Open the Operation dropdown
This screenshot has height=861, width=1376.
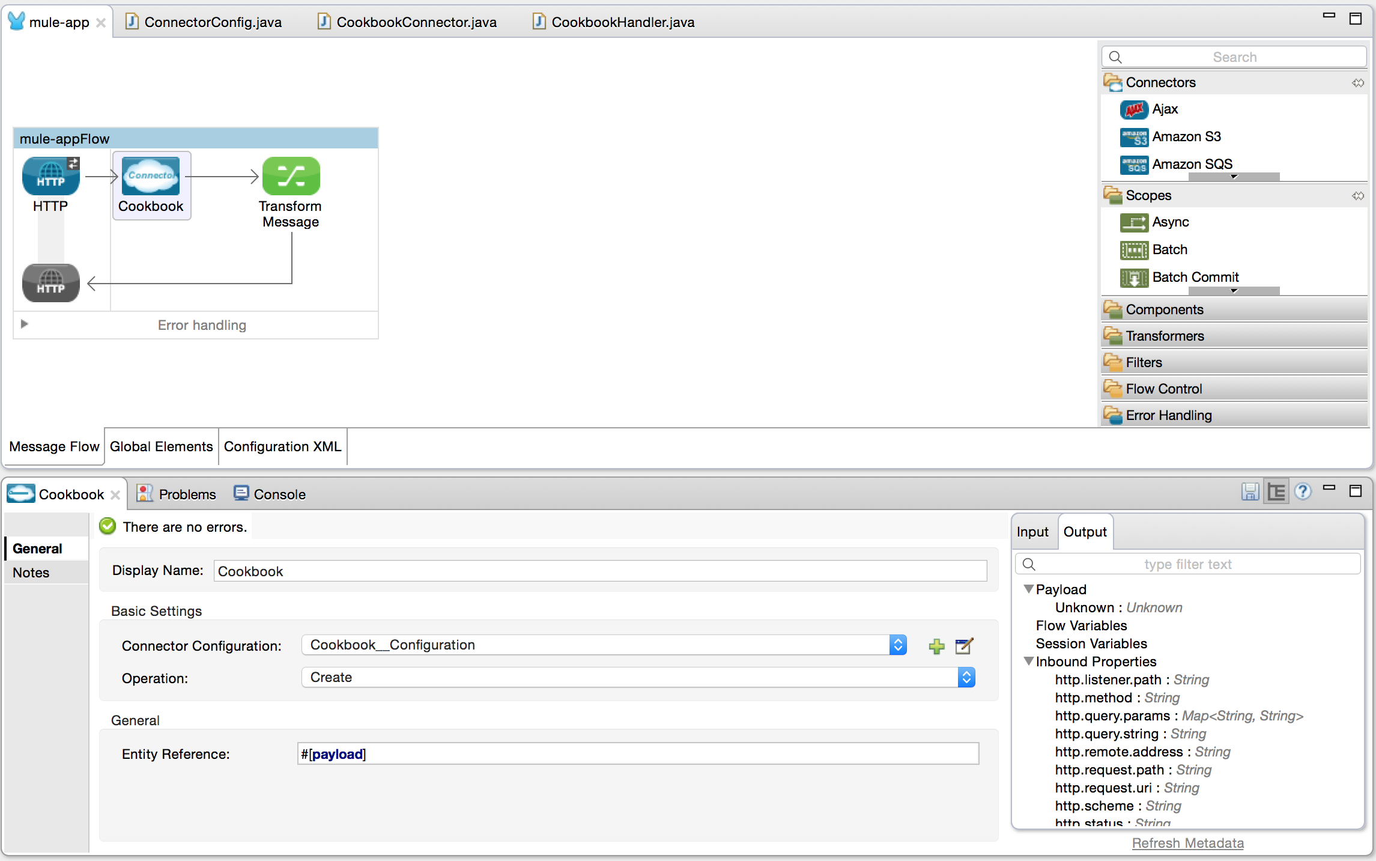[x=966, y=678]
